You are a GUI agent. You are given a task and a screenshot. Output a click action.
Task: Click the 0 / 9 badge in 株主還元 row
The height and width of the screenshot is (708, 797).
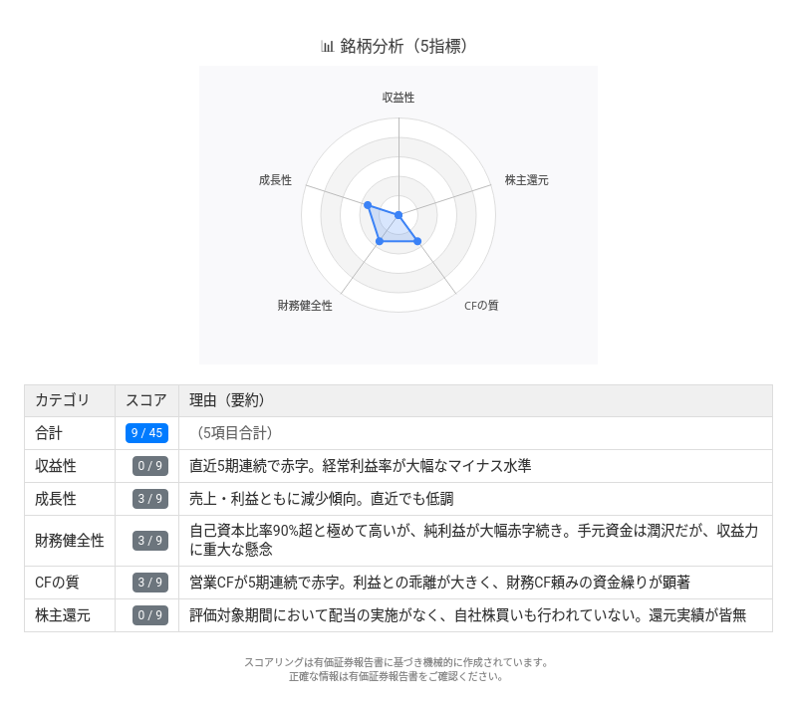tap(150, 615)
